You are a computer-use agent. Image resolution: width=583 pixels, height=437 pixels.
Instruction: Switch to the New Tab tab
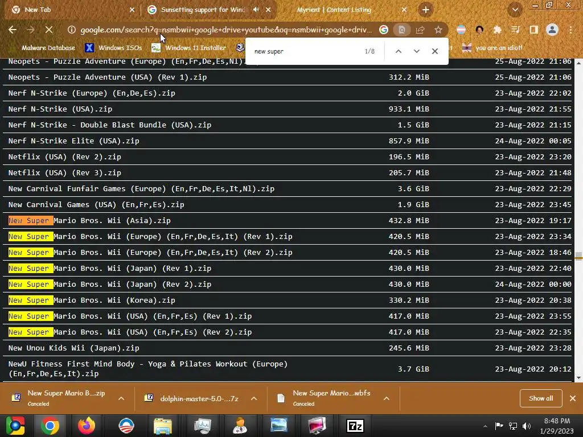(x=71, y=10)
